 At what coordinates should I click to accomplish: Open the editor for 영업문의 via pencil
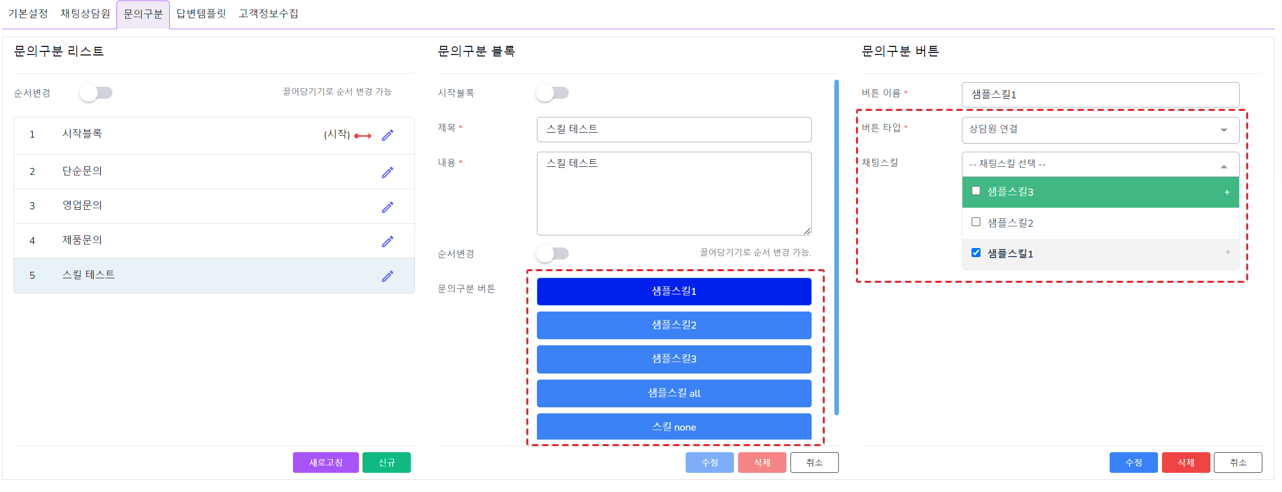387,207
